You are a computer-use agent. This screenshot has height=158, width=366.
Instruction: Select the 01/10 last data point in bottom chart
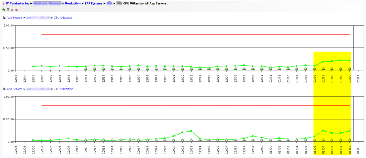349,131
